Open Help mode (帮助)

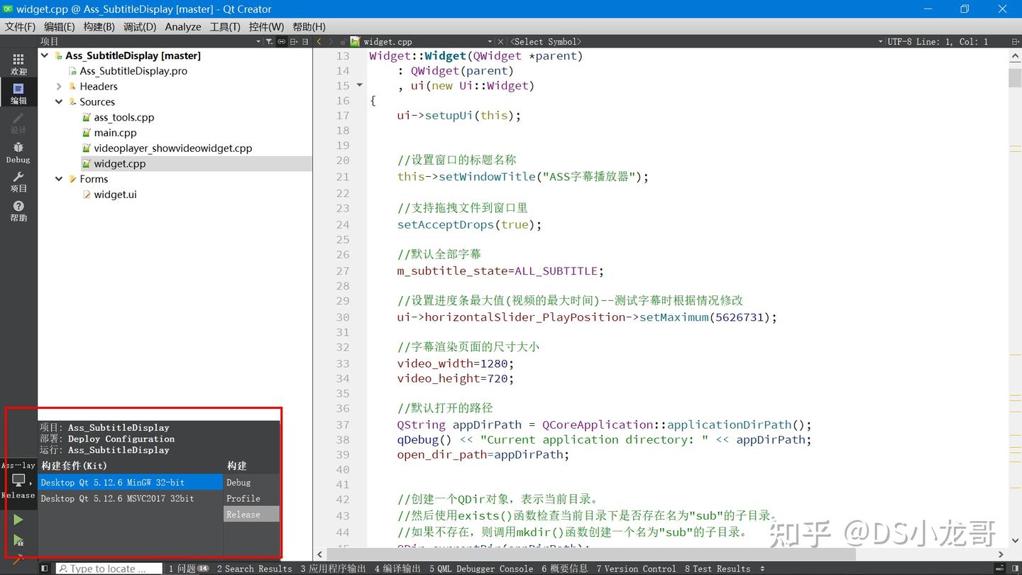coord(18,211)
